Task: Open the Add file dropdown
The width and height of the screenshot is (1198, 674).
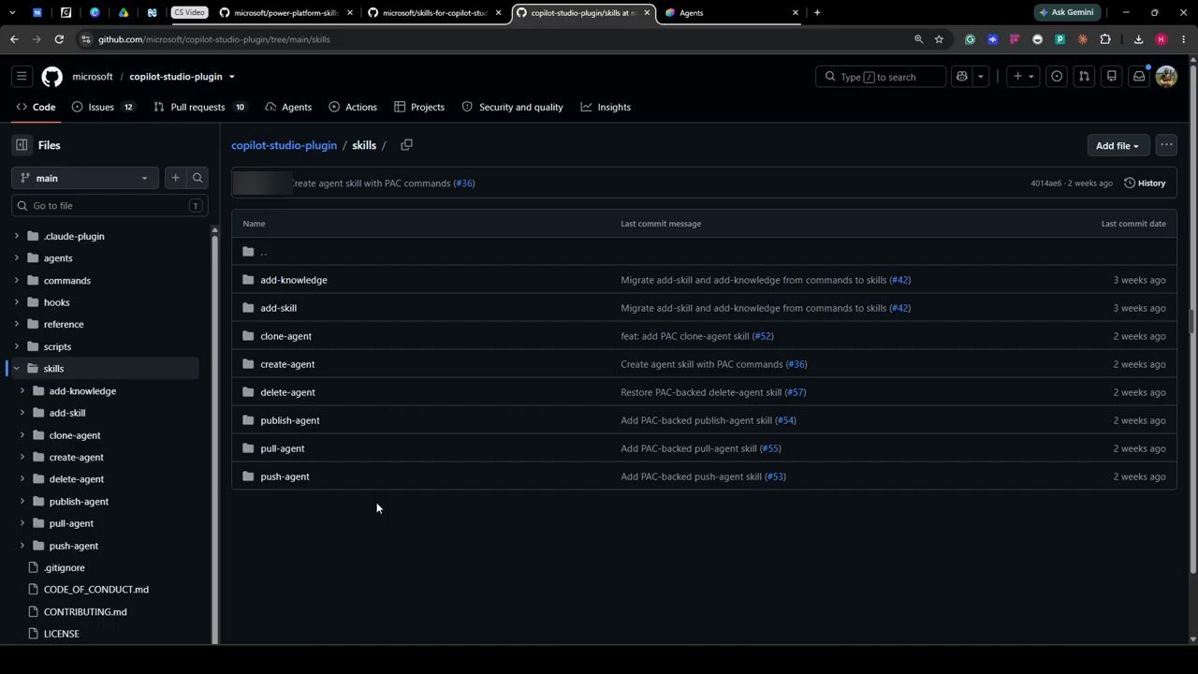Action: (1118, 145)
